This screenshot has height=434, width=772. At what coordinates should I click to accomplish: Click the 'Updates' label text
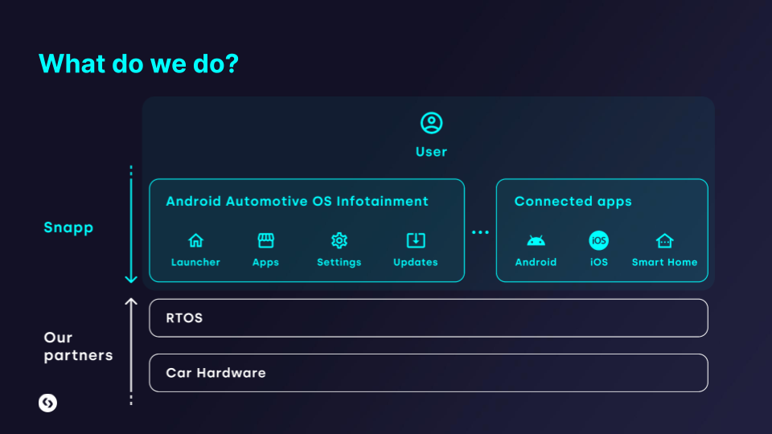(416, 263)
